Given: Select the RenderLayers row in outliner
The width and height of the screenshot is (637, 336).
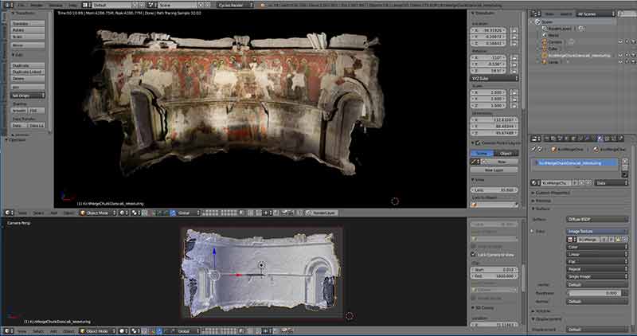Looking at the screenshot, I should 559,29.
